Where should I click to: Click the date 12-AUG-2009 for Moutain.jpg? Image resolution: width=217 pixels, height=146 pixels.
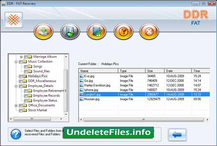175,99
